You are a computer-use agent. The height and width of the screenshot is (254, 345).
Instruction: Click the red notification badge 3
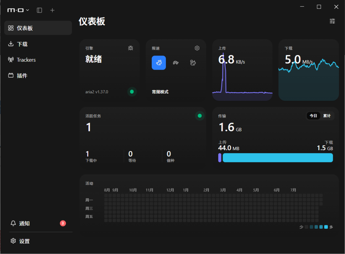click(x=63, y=223)
